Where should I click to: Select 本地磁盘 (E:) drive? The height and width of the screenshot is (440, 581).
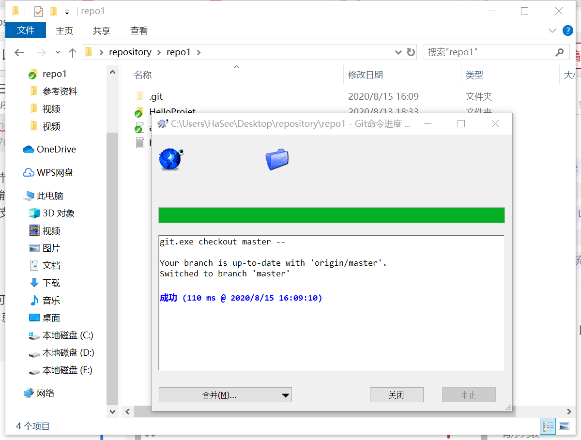click(x=67, y=370)
